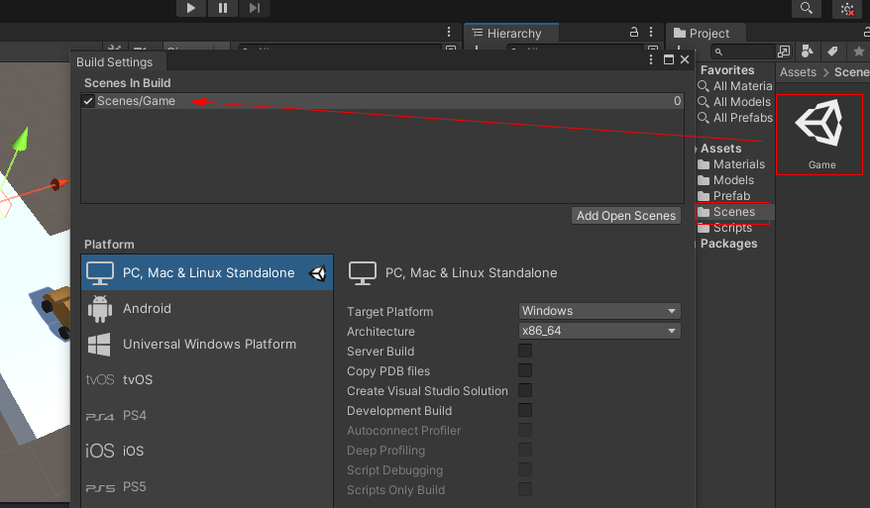Close the Build Settings window

pos(685,59)
